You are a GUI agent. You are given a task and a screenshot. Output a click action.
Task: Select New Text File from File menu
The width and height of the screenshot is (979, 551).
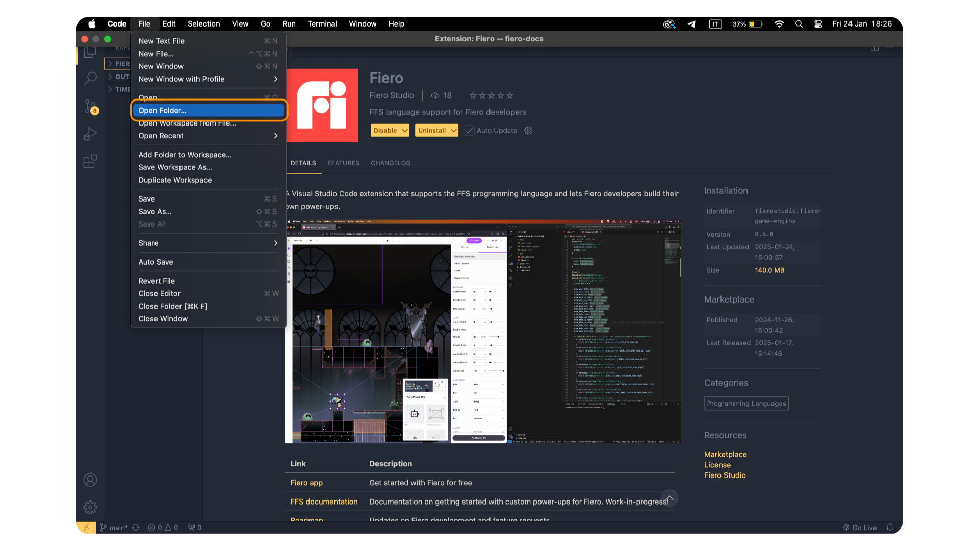point(208,41)
